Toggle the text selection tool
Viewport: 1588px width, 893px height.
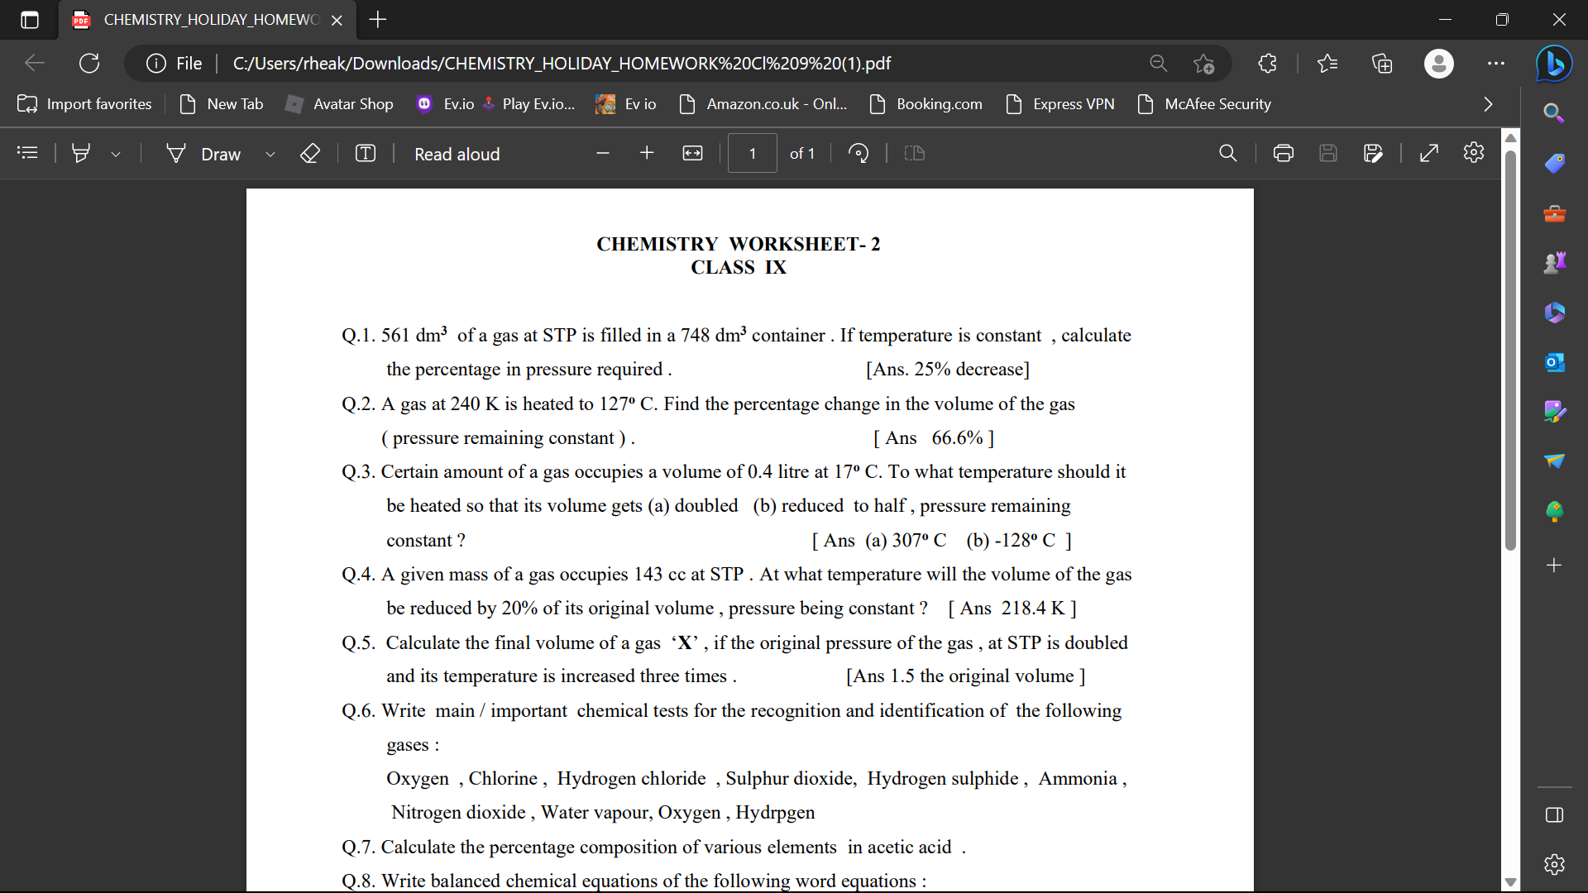[367, 154]
